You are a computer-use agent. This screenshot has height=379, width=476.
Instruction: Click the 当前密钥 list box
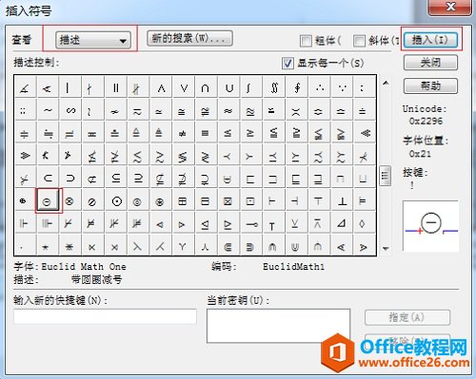[278, 326]
